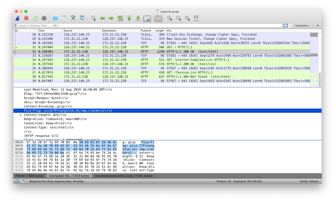This screenshot has width=335, height=201.
Task: Click the Packets: 39 Displayed status text
Action: [239, 181]
